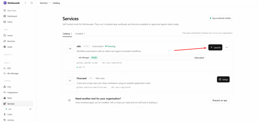Click the Web data category label
This screenshot has height=122, width=259.
[x=100, y=78]
